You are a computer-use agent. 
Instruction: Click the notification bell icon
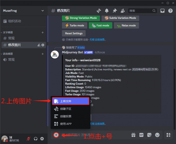point(107,11)
